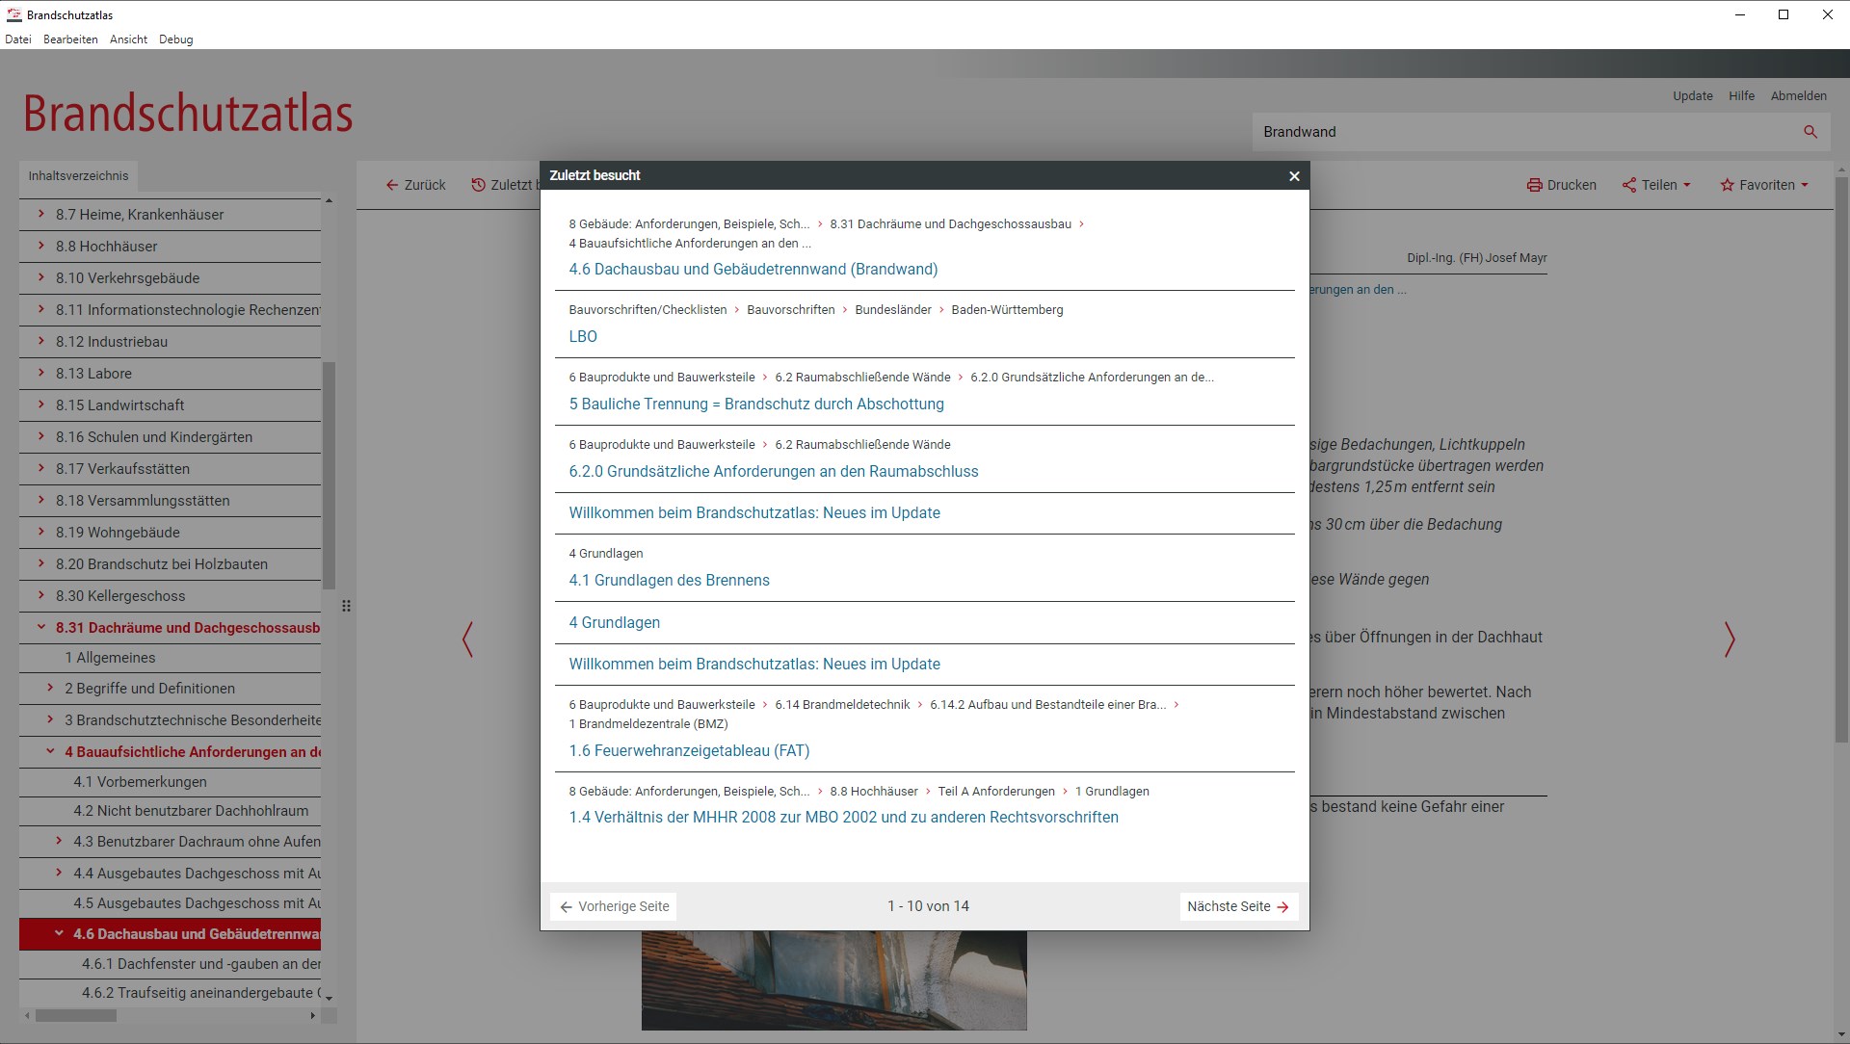The width and height of the screenshot is (1850, 1044).
Task: Click the Drucken printer icon
Action: (x=1534, y=185)
